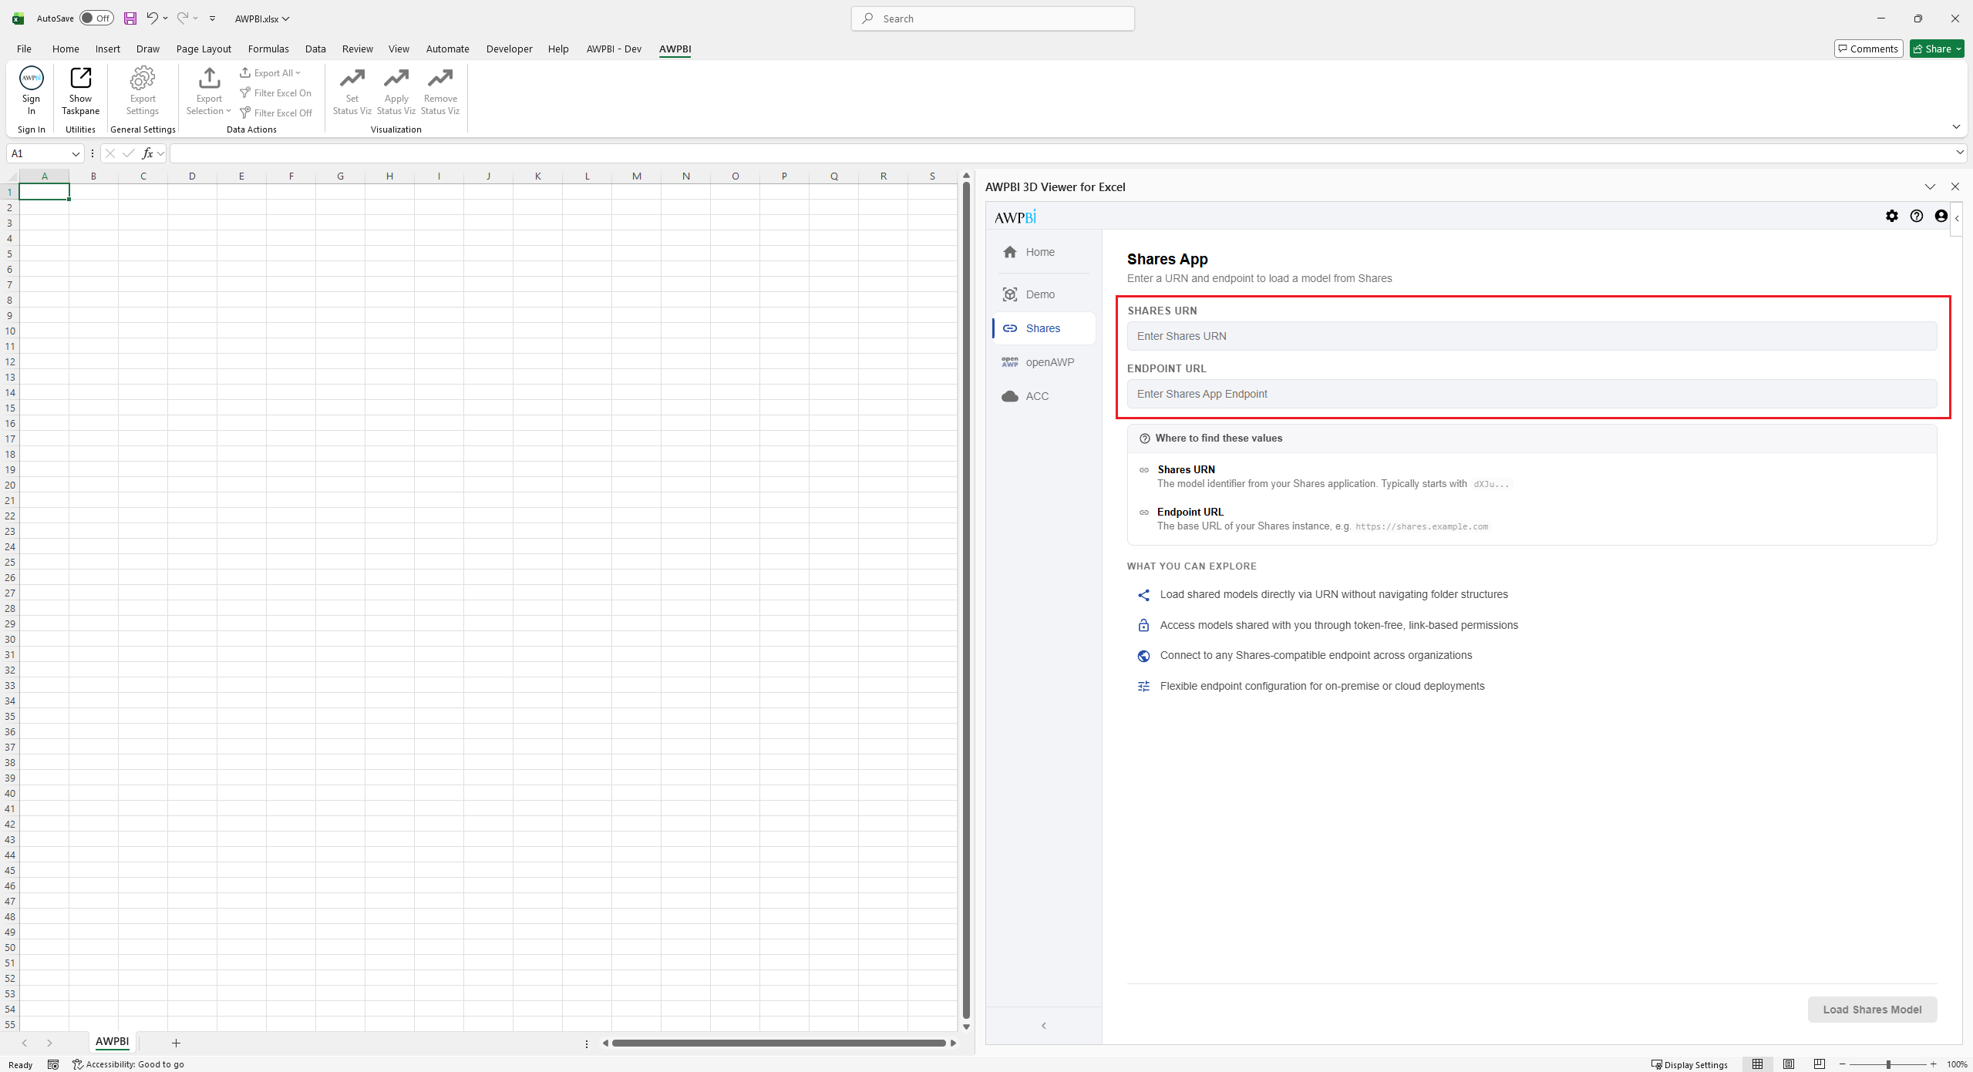Viewport: 1973px width, 1072px height.
Task: Switch to the Formulas ribbon tab
Action: pyautogui.click(x=268, y=49)
